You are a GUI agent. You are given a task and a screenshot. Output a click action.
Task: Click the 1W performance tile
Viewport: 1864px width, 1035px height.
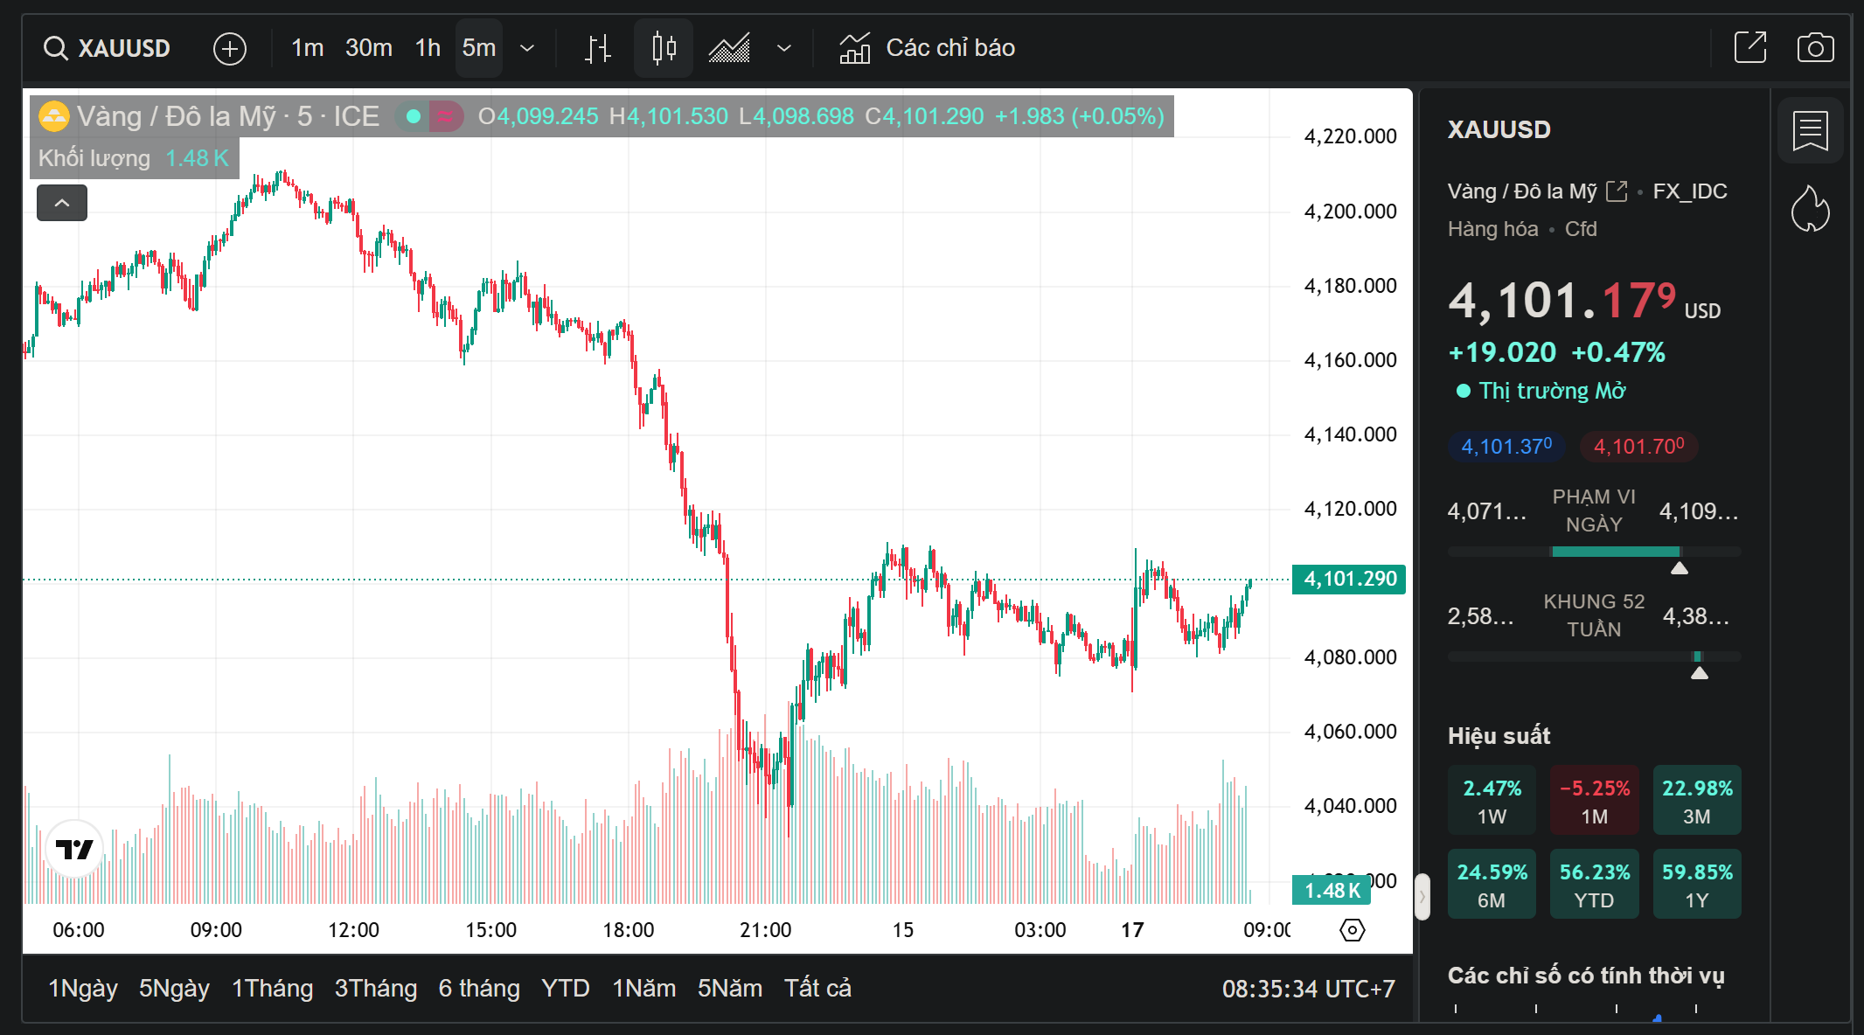point(1492,801)
